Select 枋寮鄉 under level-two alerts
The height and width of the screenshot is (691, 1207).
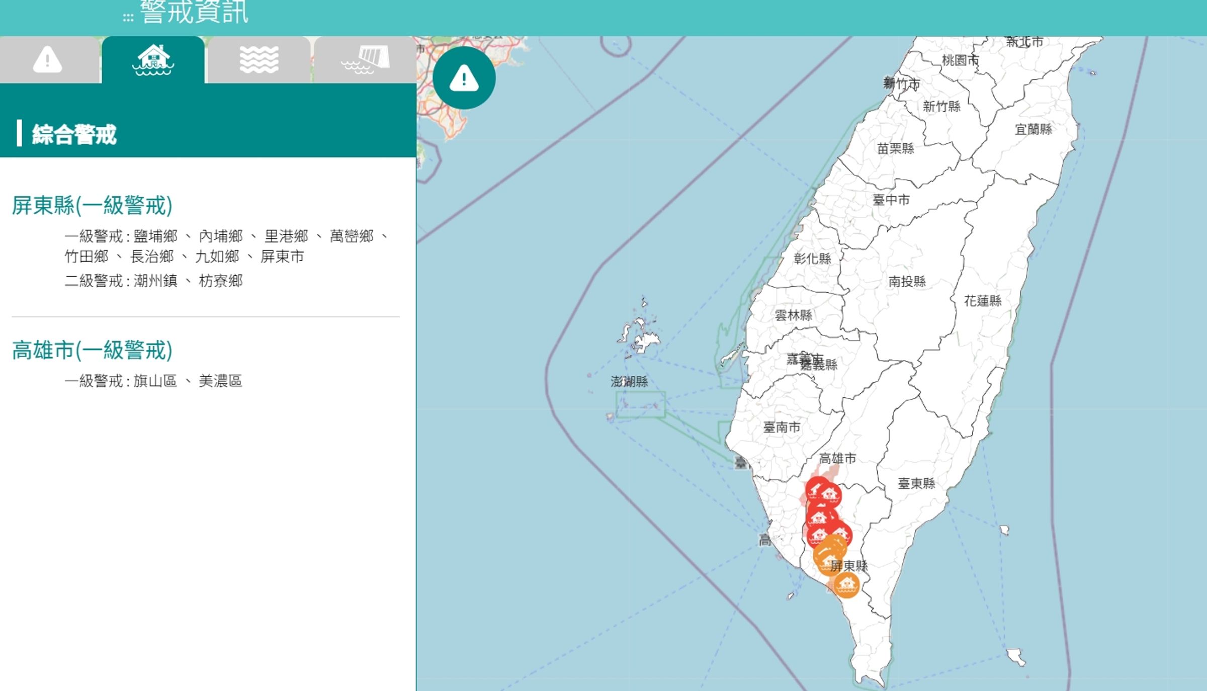point(221,281)
